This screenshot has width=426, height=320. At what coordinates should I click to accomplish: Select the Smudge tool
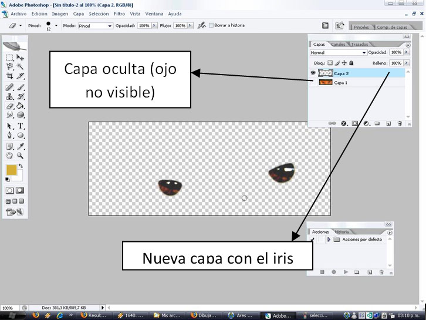9,114
